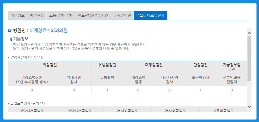This screenshot has width=259, height=122.
Task: Click the vertical scrollbar thumb
Action: [249, 58]
